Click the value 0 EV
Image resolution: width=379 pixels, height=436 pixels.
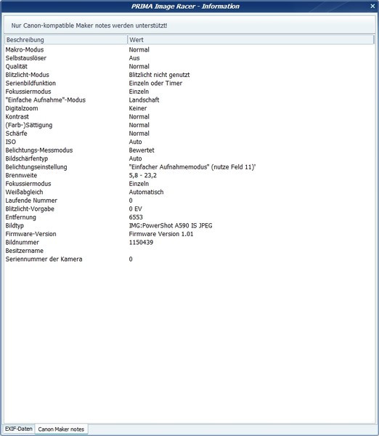(x=135, y=209)
